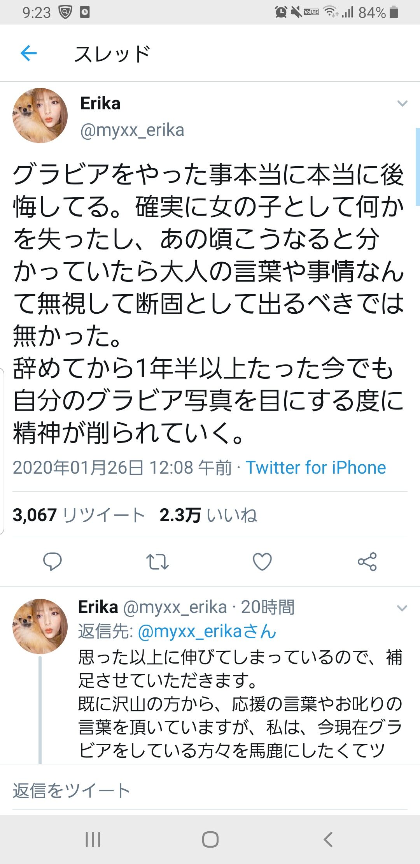View the 2.3万 いいね list
The image size is (420, 864).
click(208, 515)
